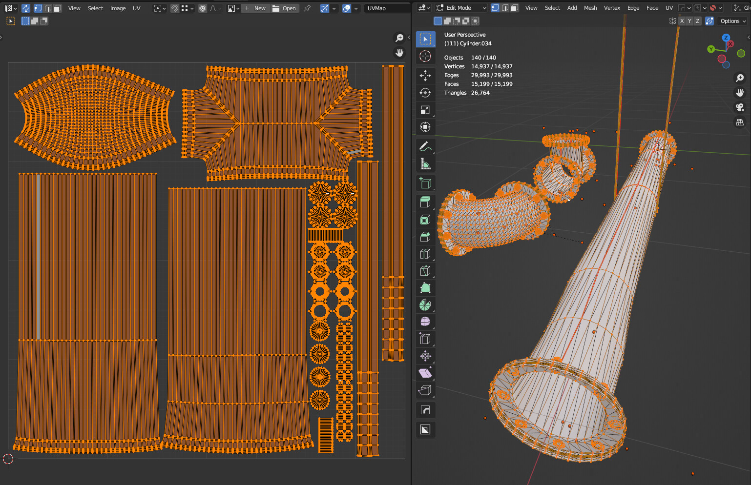Select the Bevel tool
Screen dimensions: 751x485
425,237
